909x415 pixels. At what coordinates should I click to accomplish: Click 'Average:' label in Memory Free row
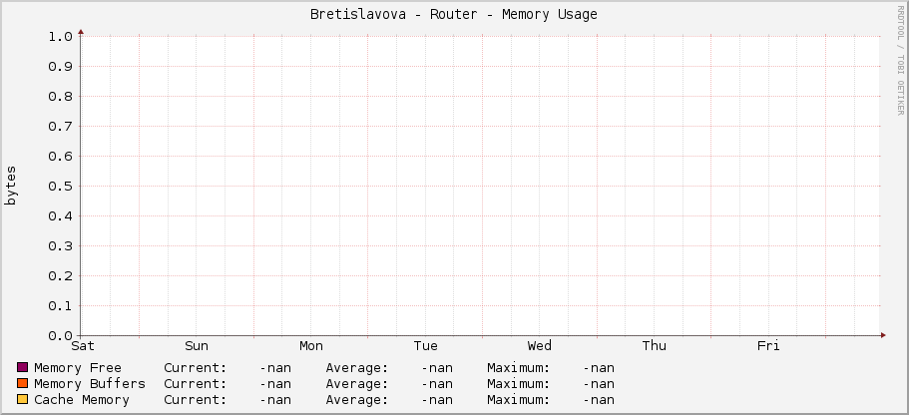[357, 367]
